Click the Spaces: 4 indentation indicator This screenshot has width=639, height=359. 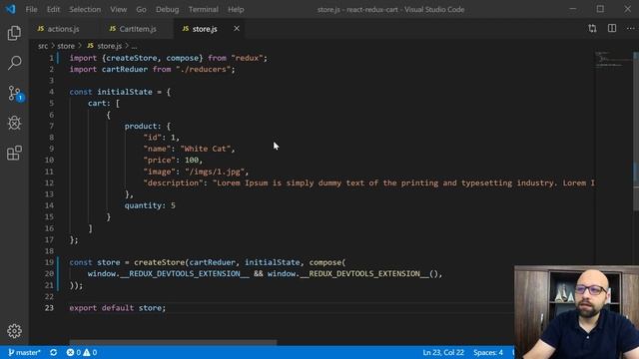(488, 352)
